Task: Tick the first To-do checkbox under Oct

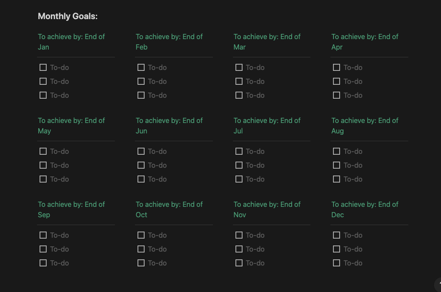Action: tap(141, 235)
